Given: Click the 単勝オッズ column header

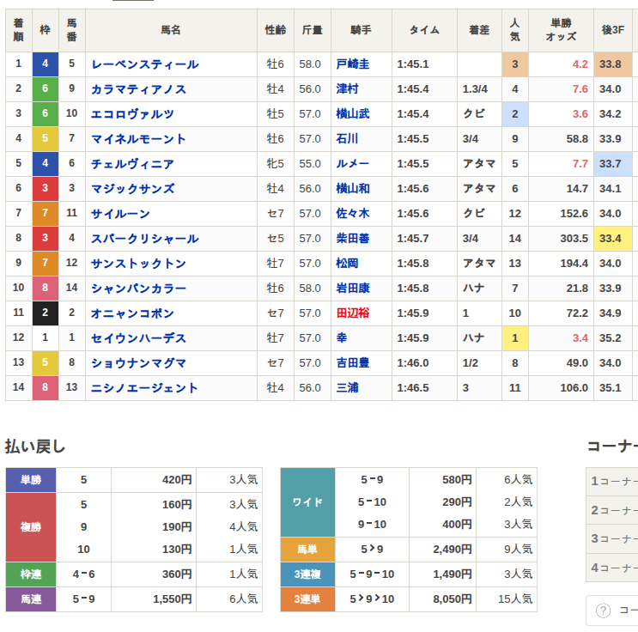Looking at the screenshot, I should tap(561, 30).
